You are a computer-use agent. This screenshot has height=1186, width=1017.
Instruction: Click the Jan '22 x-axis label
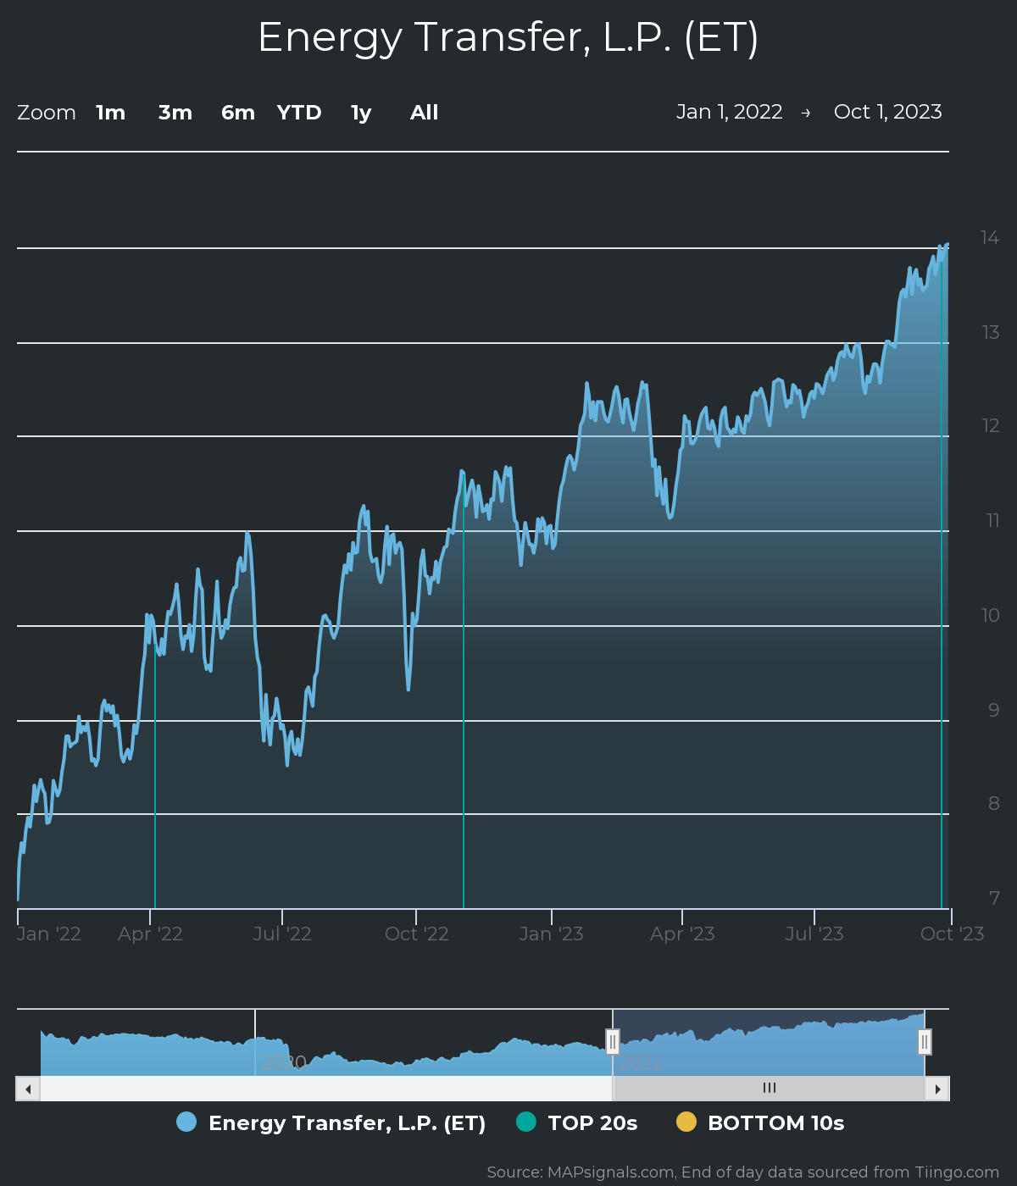pos(49,934)
